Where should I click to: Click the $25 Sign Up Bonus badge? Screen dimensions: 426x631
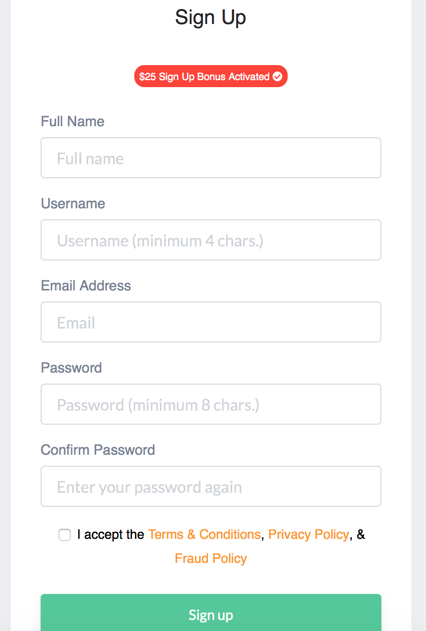(211, 77)
